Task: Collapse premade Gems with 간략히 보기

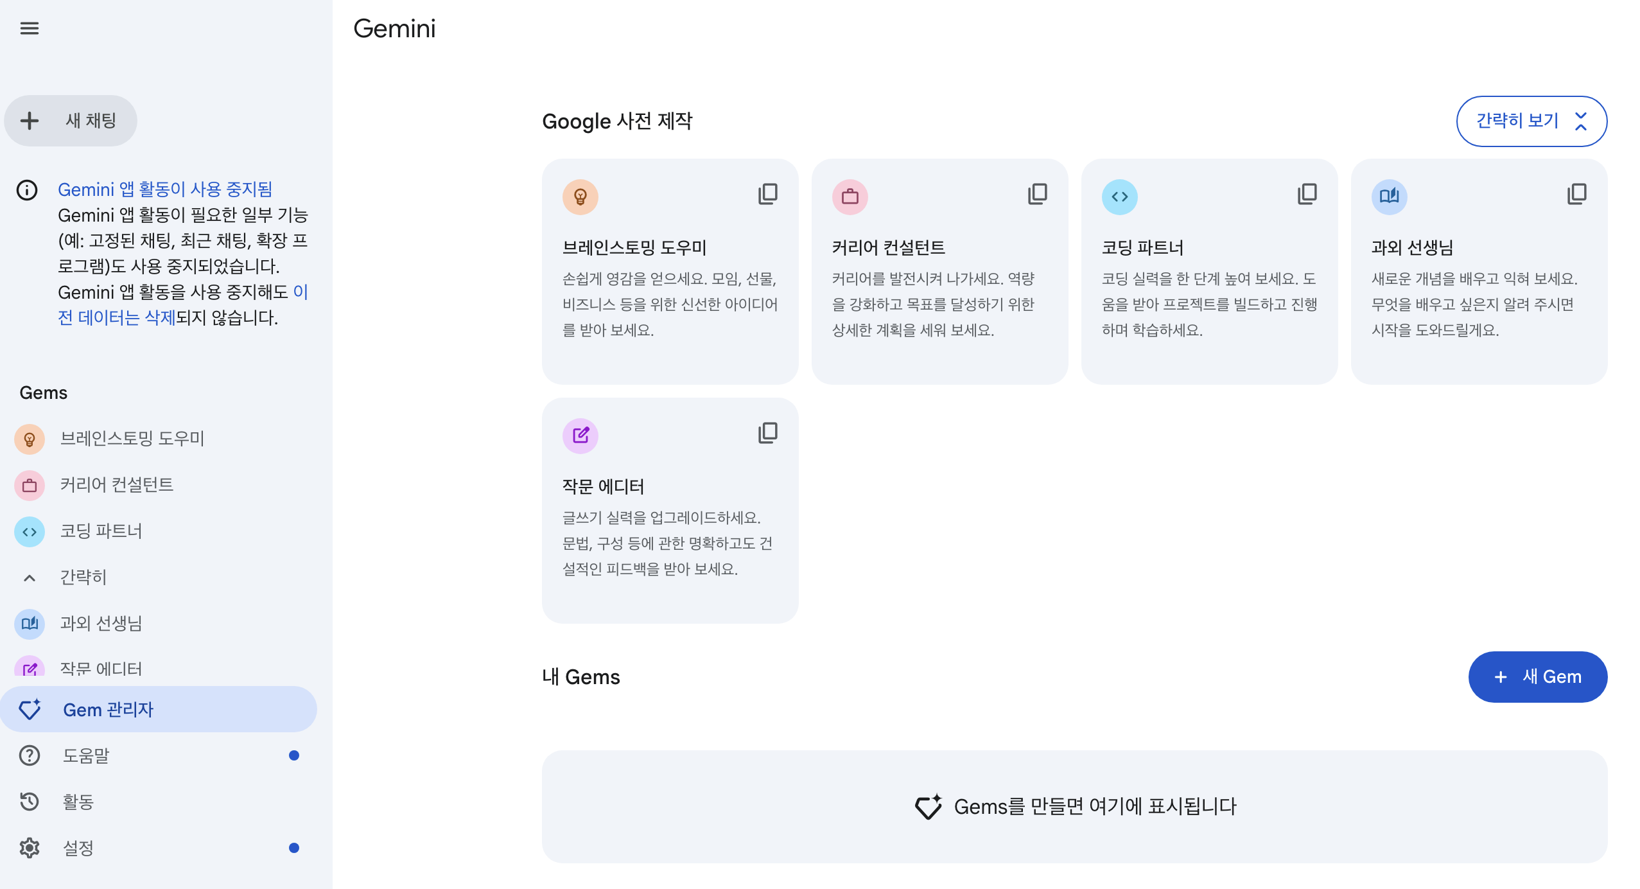Action: coord(1531,121)
